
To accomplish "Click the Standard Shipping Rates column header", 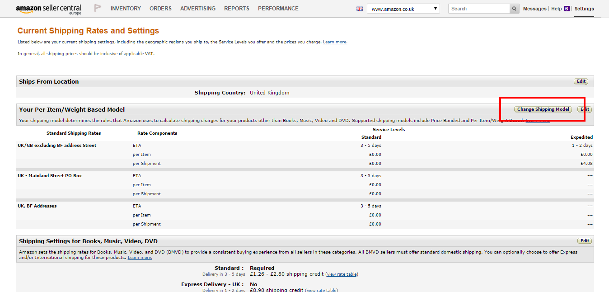I will (x=74, y=133).
